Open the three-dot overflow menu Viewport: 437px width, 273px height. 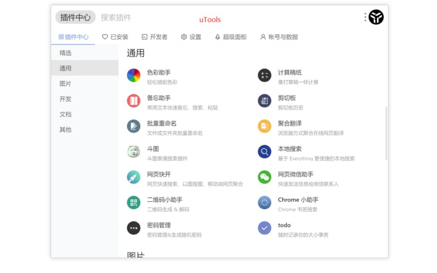point(365,16)
